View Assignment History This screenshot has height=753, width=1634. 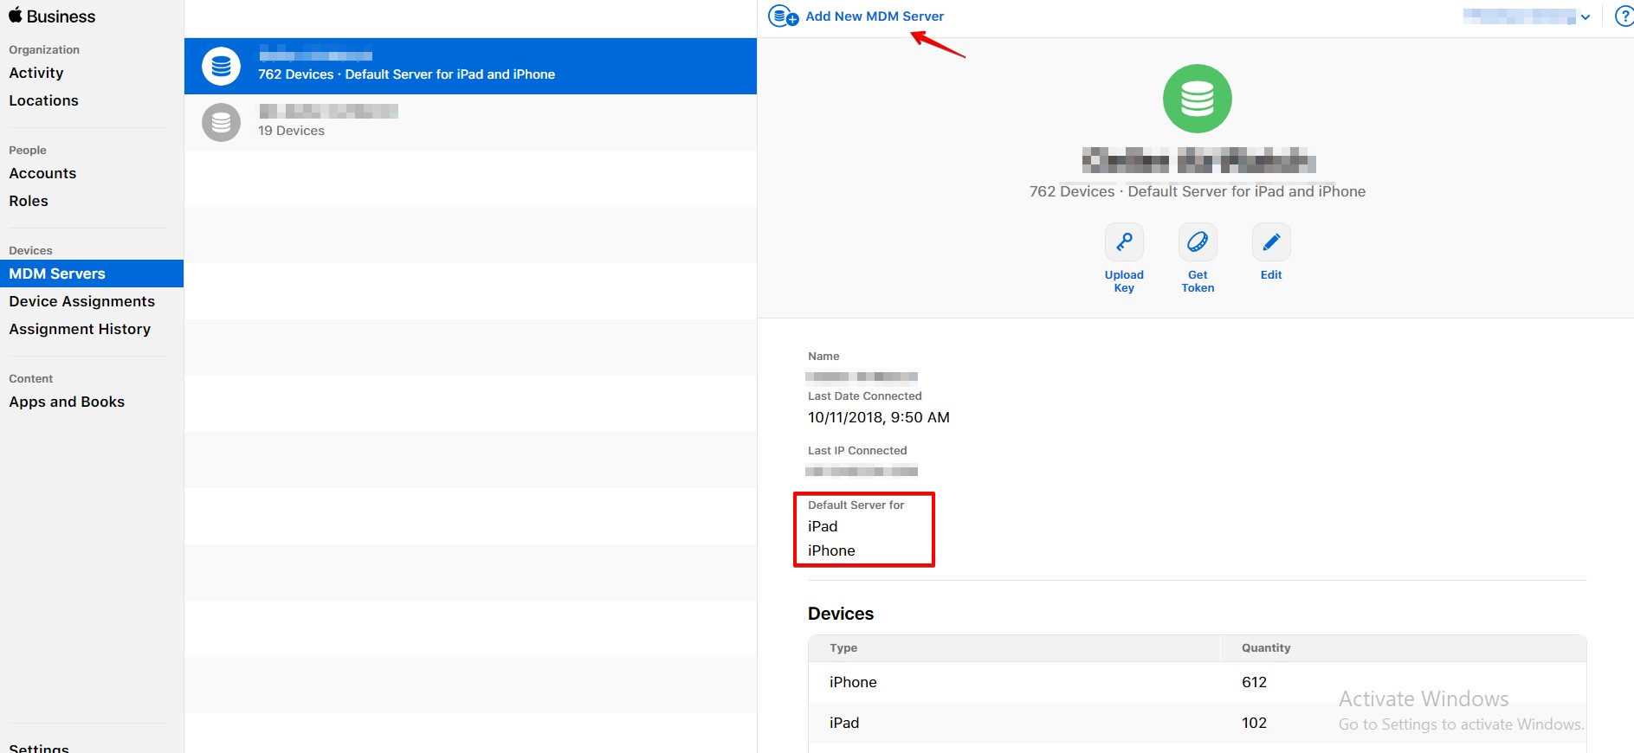click(x=80, y=329)
